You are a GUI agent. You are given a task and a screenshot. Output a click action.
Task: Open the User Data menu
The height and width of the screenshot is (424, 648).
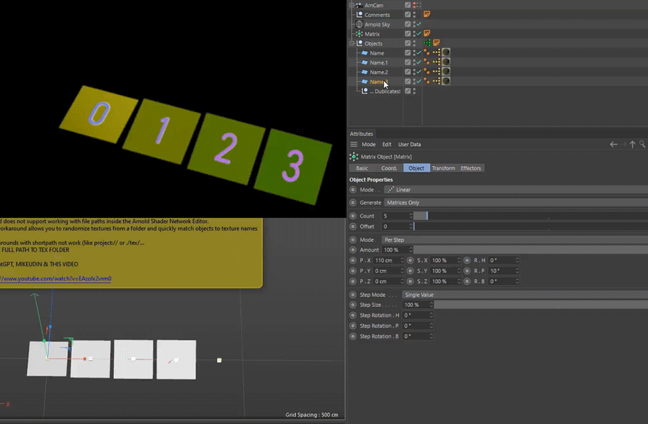tap(409, 144)
